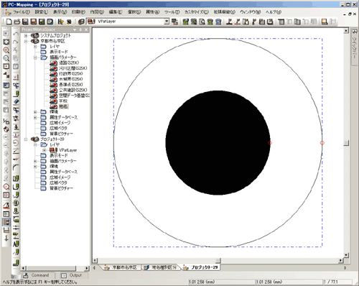Click the map scroll-up arrow button
The width and height of the screenshot is (359, 286).
[x=346, y=31]
